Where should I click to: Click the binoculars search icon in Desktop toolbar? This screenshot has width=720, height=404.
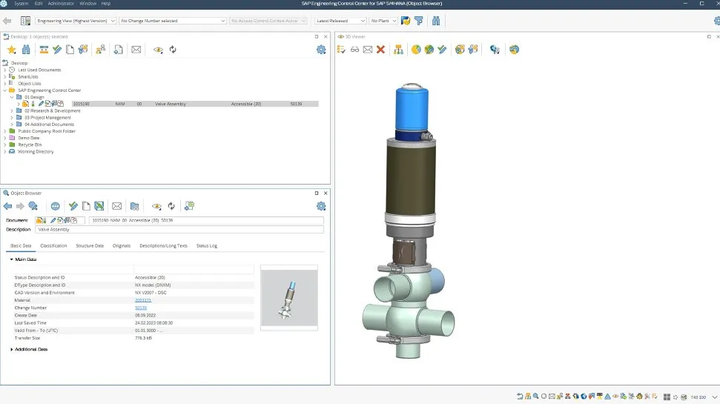coord(26,50)
